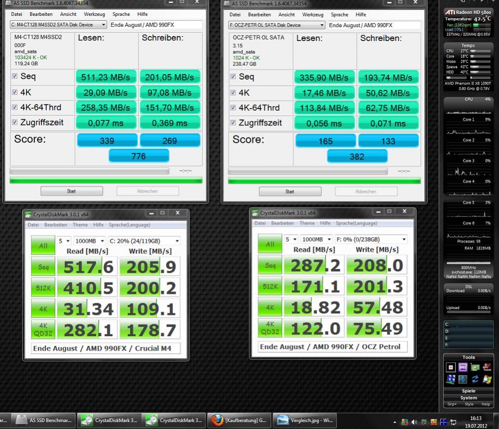Click the blue window-pane tray icon
The height and width of the screenshot is (429, 499).
443,422
